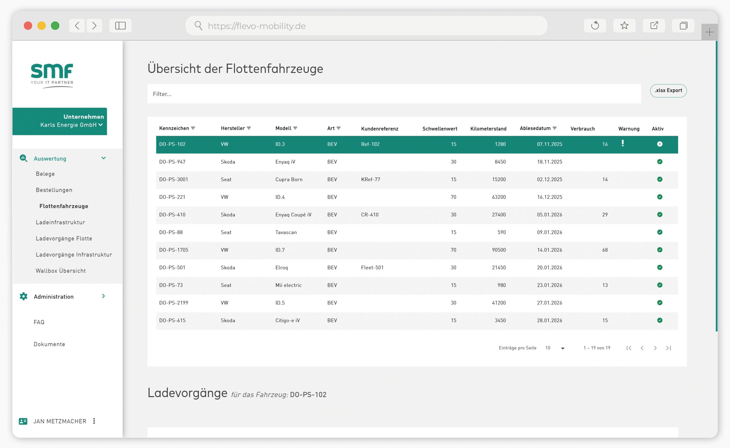Export the table as xlsx file
Image resolution: width=730 pixels, height=448 pixels.
click(x=668, y=91)
